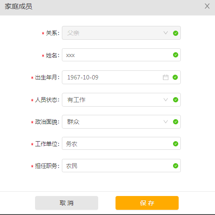Focus the 工作单位 input with 务农

[x=121, y=143]
